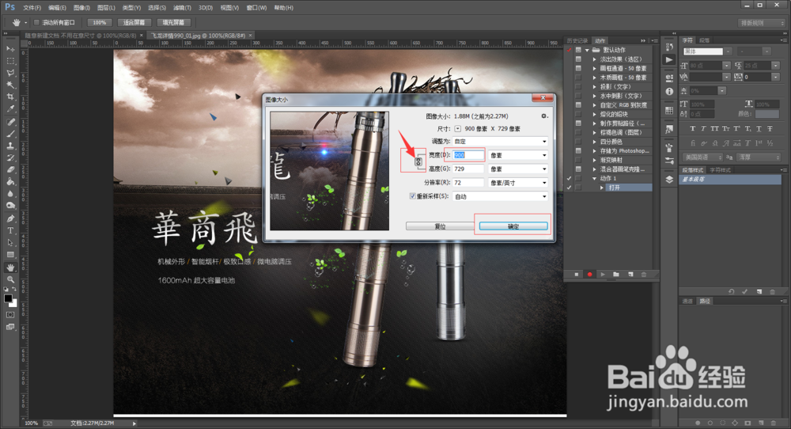Toggle the check mark beside 动作 1
This screenshot has width=791, height=429.
coord(570,178)
